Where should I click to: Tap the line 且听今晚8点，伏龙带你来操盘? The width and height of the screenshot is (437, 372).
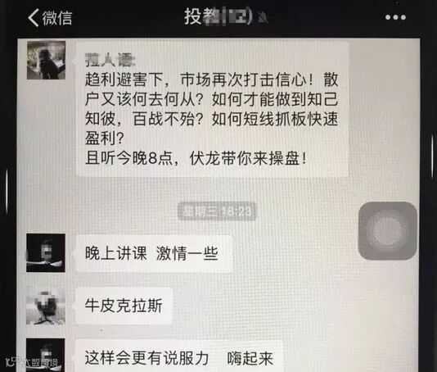coord(196,158)
